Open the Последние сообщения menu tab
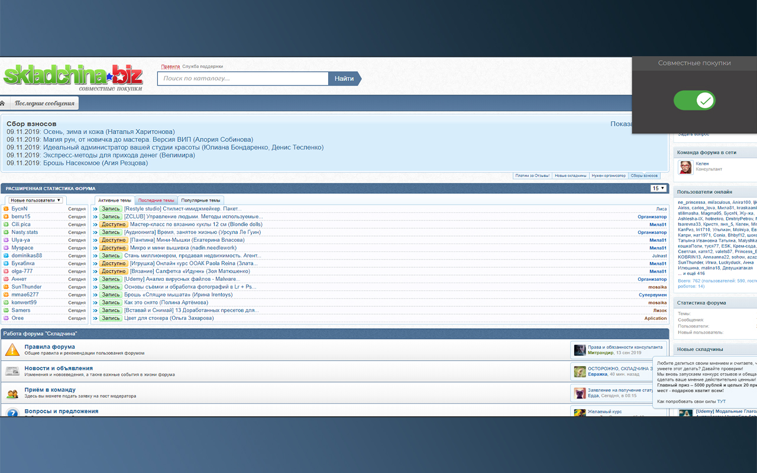This screenshot has height=473, width=757. (x=45, y=103)
